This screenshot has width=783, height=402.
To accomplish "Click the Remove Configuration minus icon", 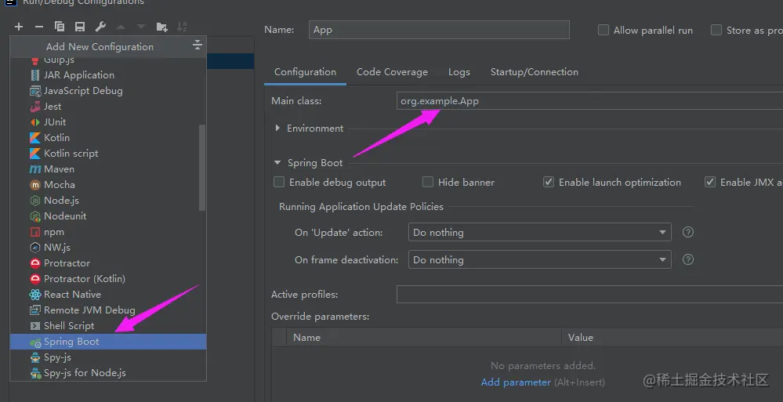I will (39, 27).
